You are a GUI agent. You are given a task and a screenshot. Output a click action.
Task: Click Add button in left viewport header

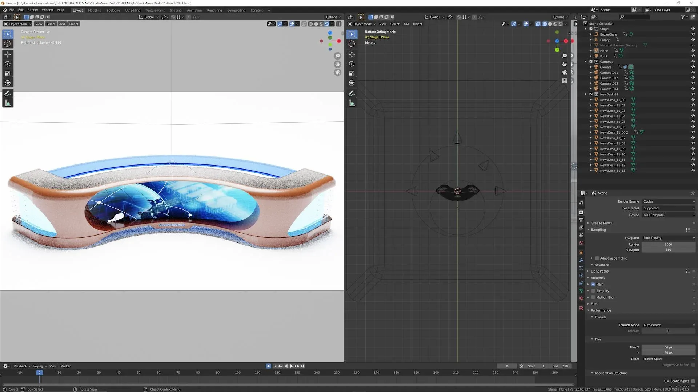point(62,24)
